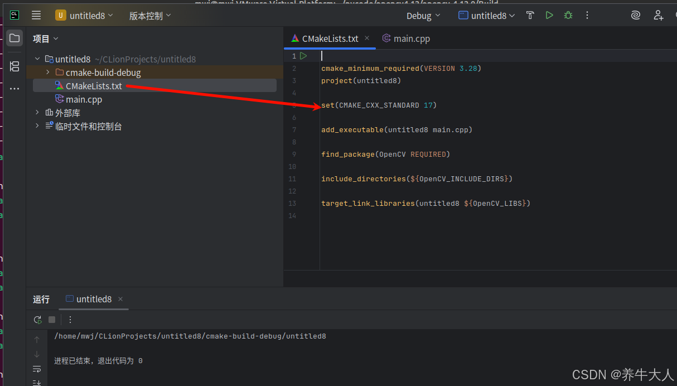Open the 版本控制 version control dropdown

point(150,16)
